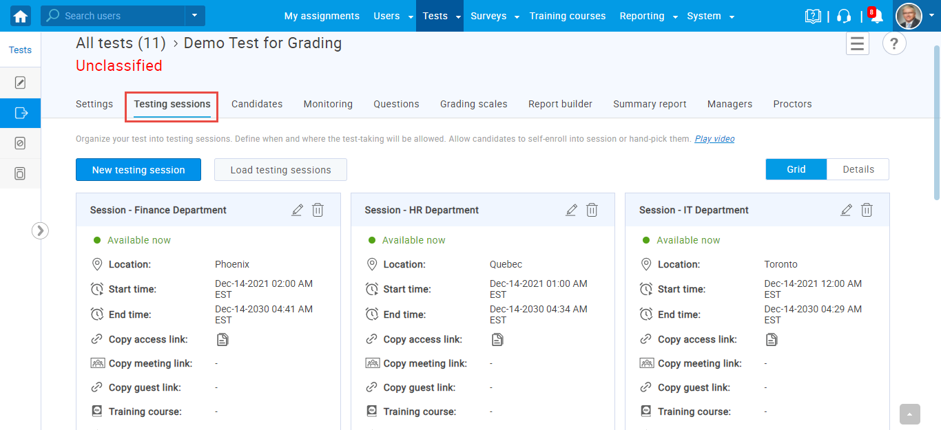Click the New testing session button
The image size is (941, 430).
[x=138, y=170]
